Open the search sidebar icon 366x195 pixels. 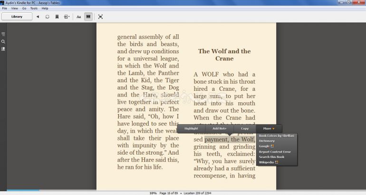click(3, 41)
